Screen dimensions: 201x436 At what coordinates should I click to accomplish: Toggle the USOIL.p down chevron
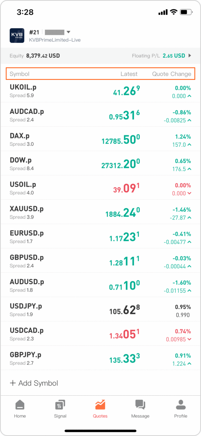click(x=189, y=194)
